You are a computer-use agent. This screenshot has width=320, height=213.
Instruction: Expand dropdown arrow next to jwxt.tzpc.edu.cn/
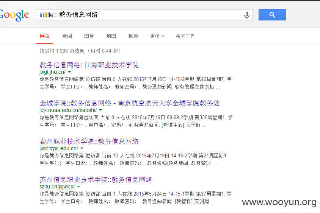click(82, 148)
